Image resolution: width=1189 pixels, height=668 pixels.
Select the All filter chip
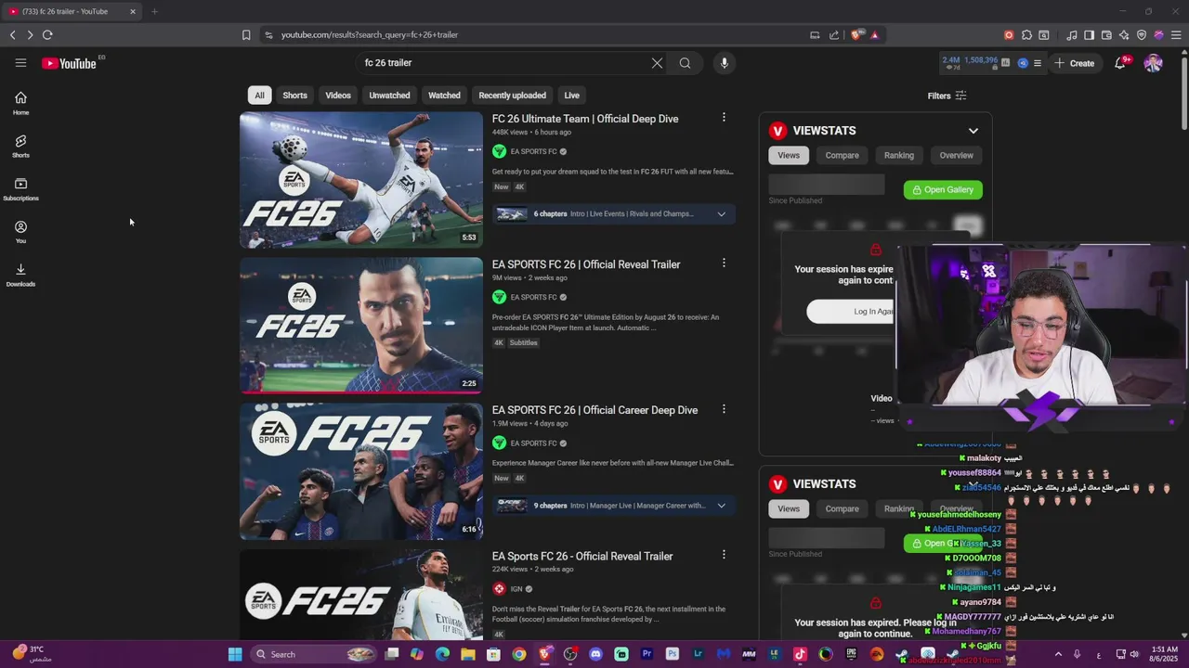tap(259, 96)
